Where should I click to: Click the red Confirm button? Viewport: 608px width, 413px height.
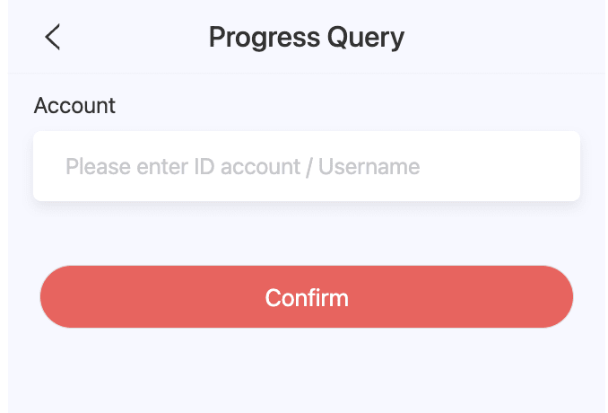[307, 297]
